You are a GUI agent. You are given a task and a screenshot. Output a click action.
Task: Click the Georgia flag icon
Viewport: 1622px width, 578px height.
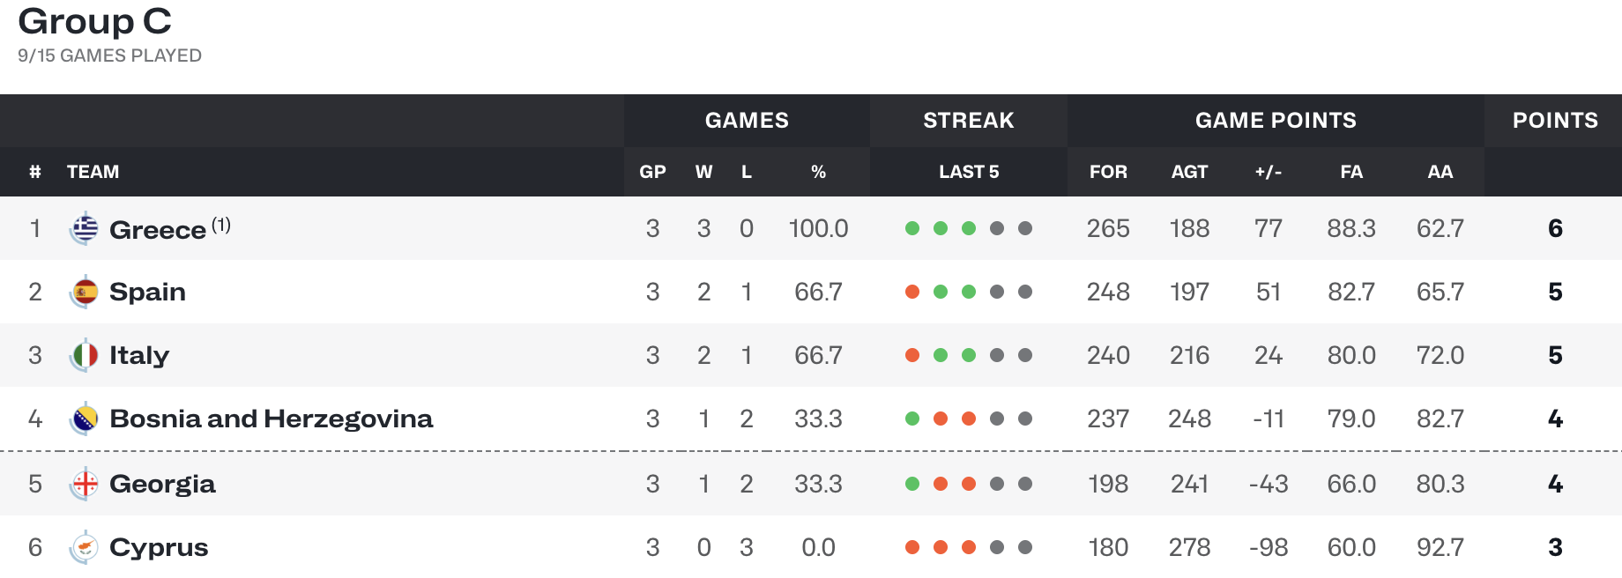click(x=85, y=484)
